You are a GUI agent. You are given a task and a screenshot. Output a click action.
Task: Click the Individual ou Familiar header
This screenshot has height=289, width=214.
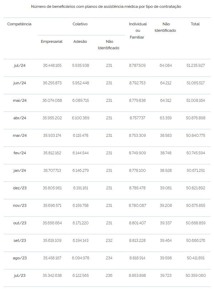point(138,30)
